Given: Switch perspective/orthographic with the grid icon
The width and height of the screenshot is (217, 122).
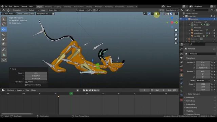Looking at the screenshot, I should (x=176, y=43).
